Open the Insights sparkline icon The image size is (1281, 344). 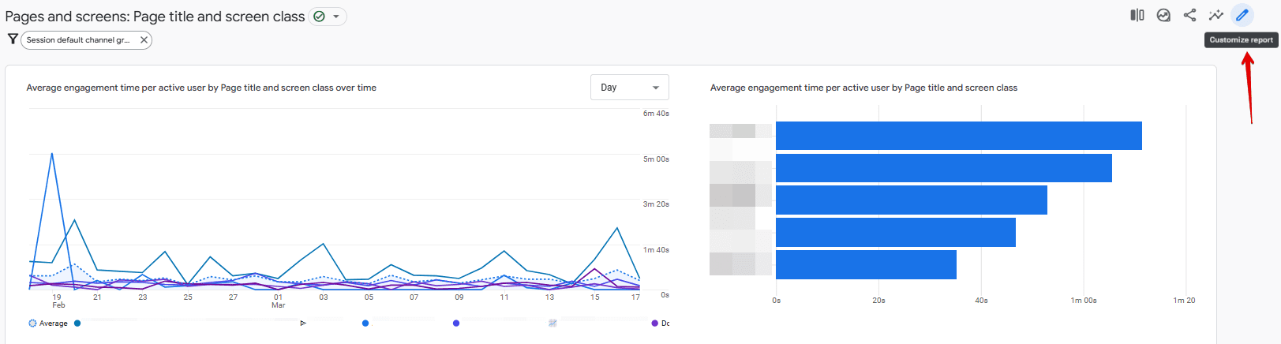tap(1215, 15)
